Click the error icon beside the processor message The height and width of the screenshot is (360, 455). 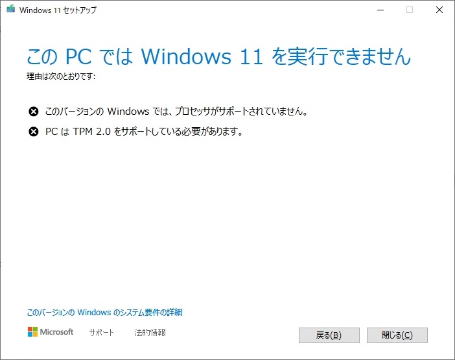34,112
